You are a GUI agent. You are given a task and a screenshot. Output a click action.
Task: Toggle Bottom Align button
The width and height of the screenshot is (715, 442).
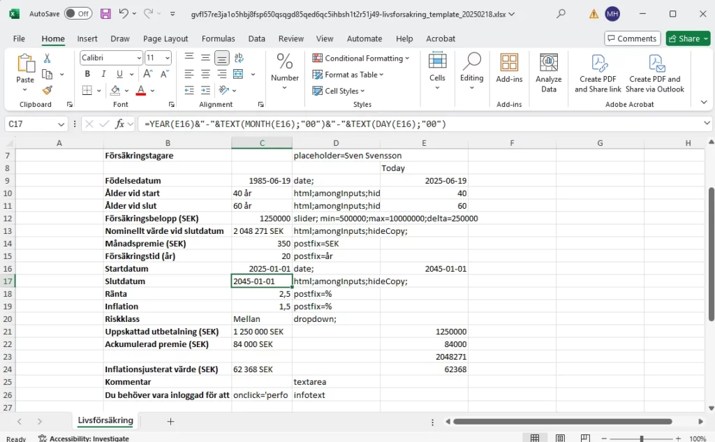tap(222, 57)
